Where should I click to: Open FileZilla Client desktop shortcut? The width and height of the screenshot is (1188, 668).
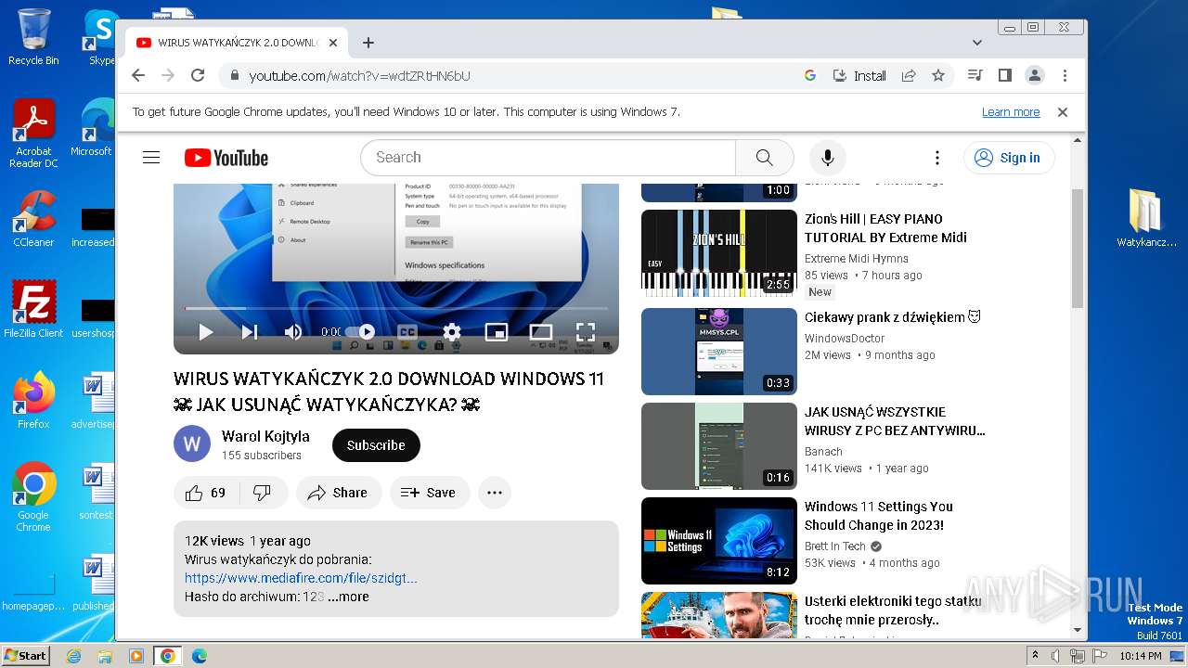pos(33,310)
